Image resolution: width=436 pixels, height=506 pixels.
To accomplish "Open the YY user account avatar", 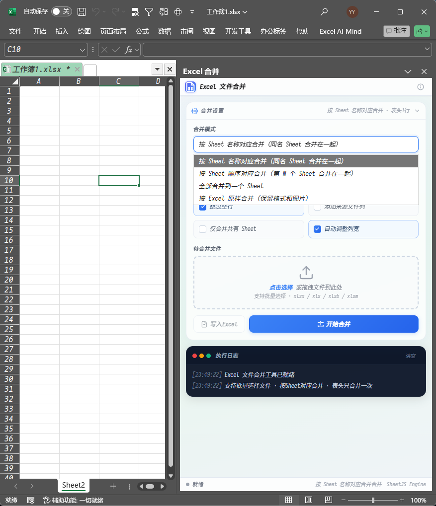I will pyautogui.click(x=352, y=12).
